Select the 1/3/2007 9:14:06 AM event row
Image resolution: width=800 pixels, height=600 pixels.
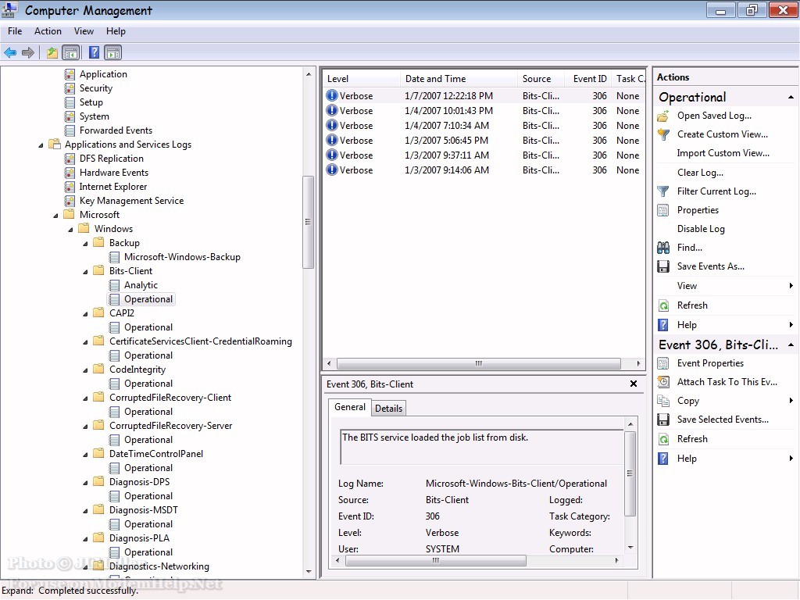click(484, 170)
